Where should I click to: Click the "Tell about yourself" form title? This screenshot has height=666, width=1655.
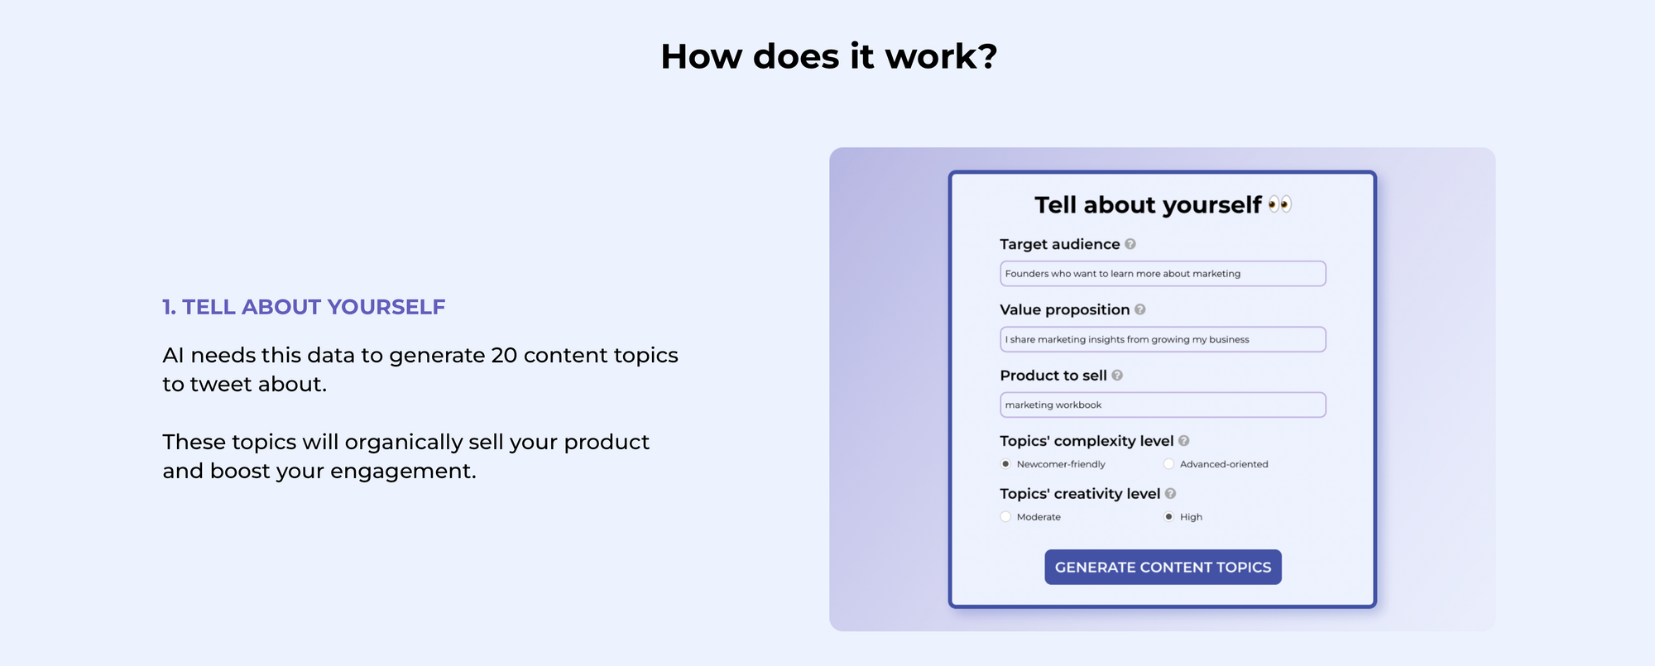coord(1148,205)
